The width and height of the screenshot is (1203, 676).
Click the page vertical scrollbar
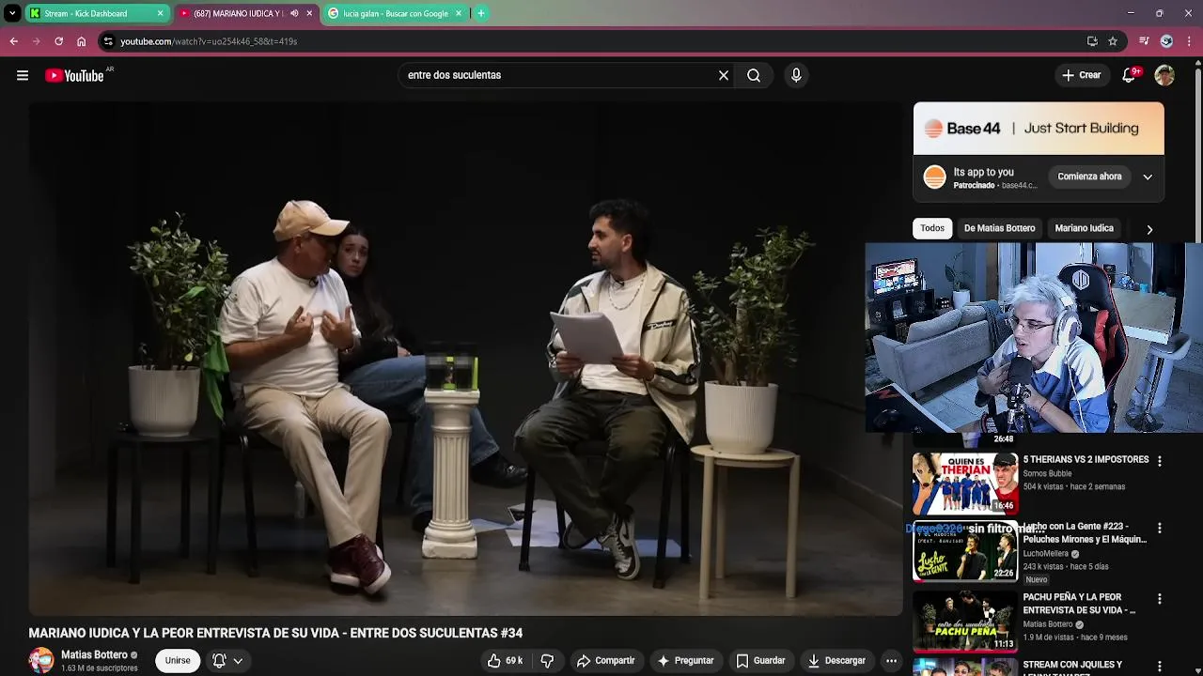click(x=1197, y=150)
